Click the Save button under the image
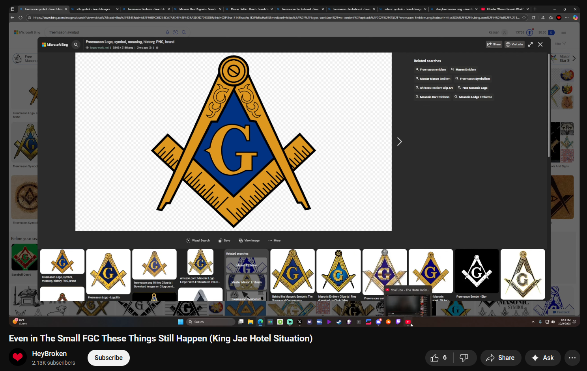 (224, 240)
